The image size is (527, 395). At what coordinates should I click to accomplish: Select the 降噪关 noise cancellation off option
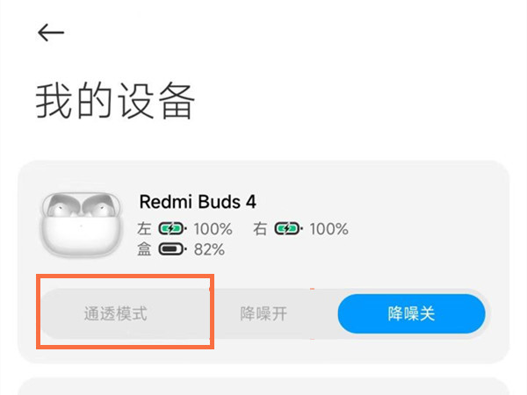[x=411, y=314]
